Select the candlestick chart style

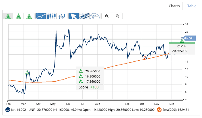pos(51,16)
